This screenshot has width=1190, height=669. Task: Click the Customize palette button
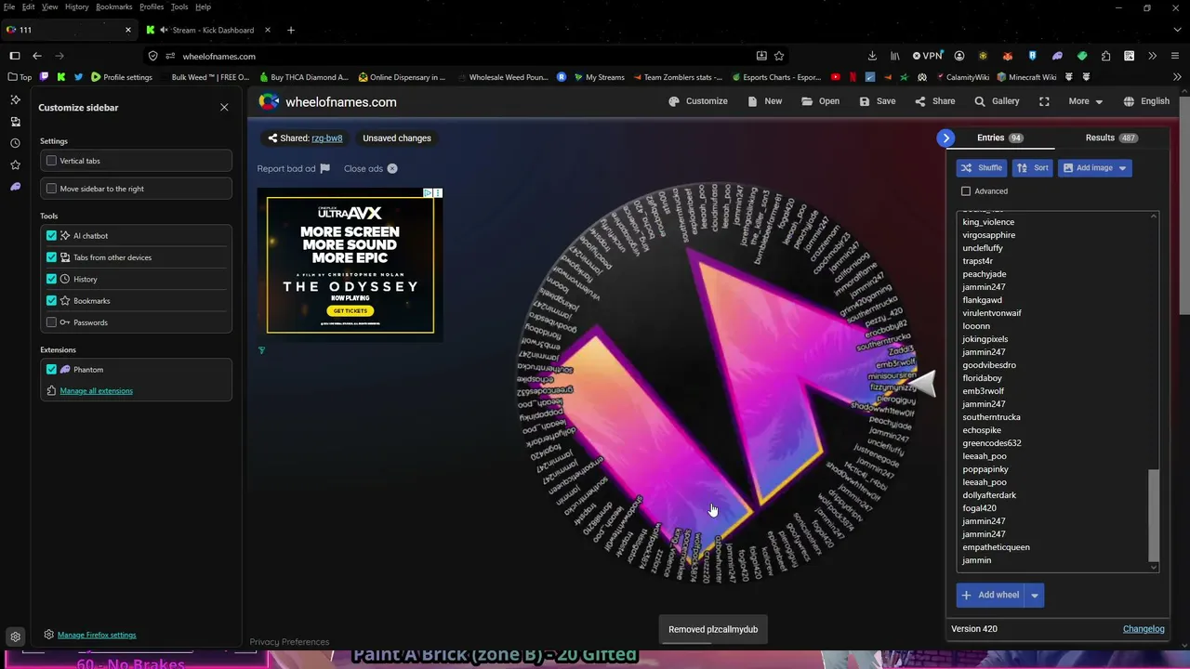pyautogui.click(x=698, y=101)
